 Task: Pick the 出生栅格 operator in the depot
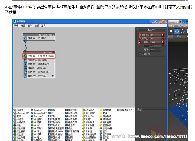pyautogui.click(x=20, y=131)
